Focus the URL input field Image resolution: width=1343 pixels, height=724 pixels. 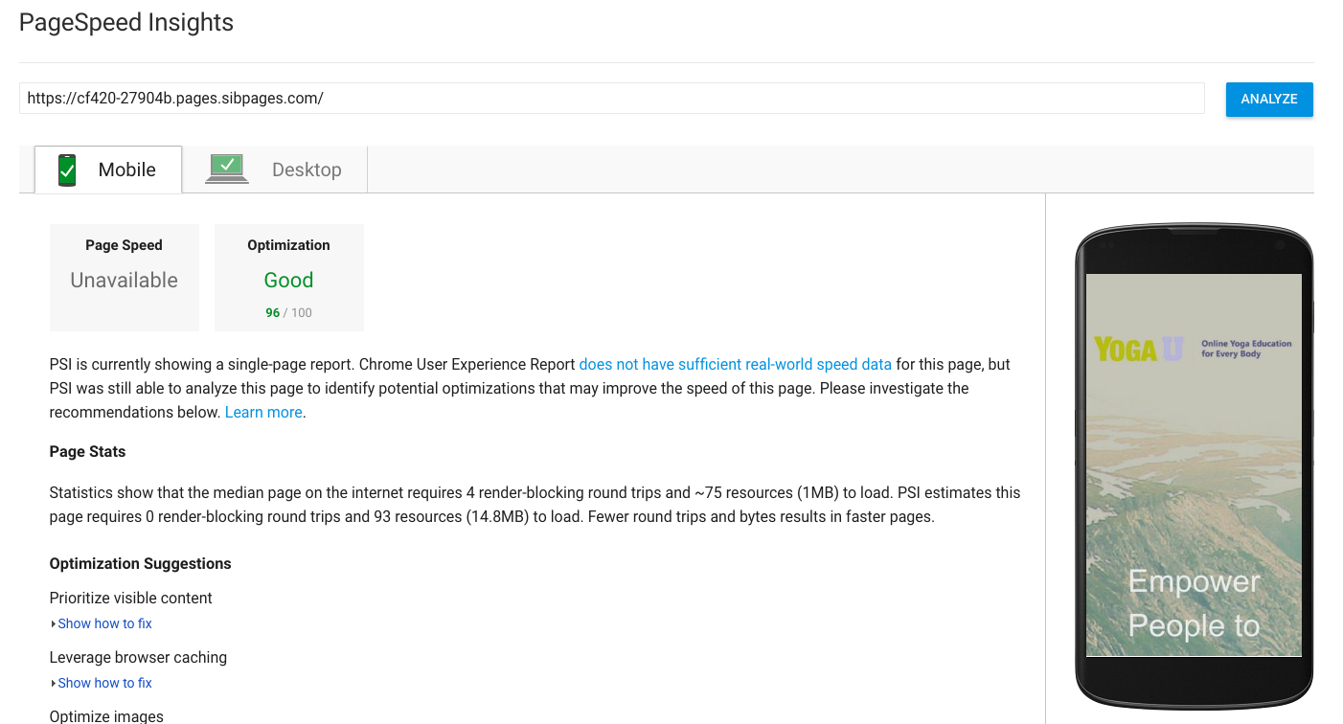pos(611,98)
